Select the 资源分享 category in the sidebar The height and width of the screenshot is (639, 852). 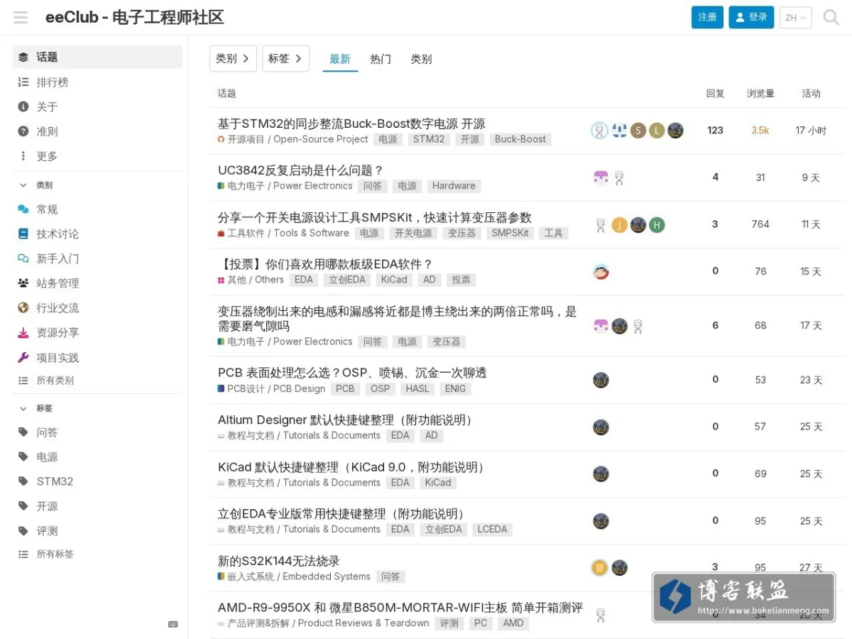97,332
